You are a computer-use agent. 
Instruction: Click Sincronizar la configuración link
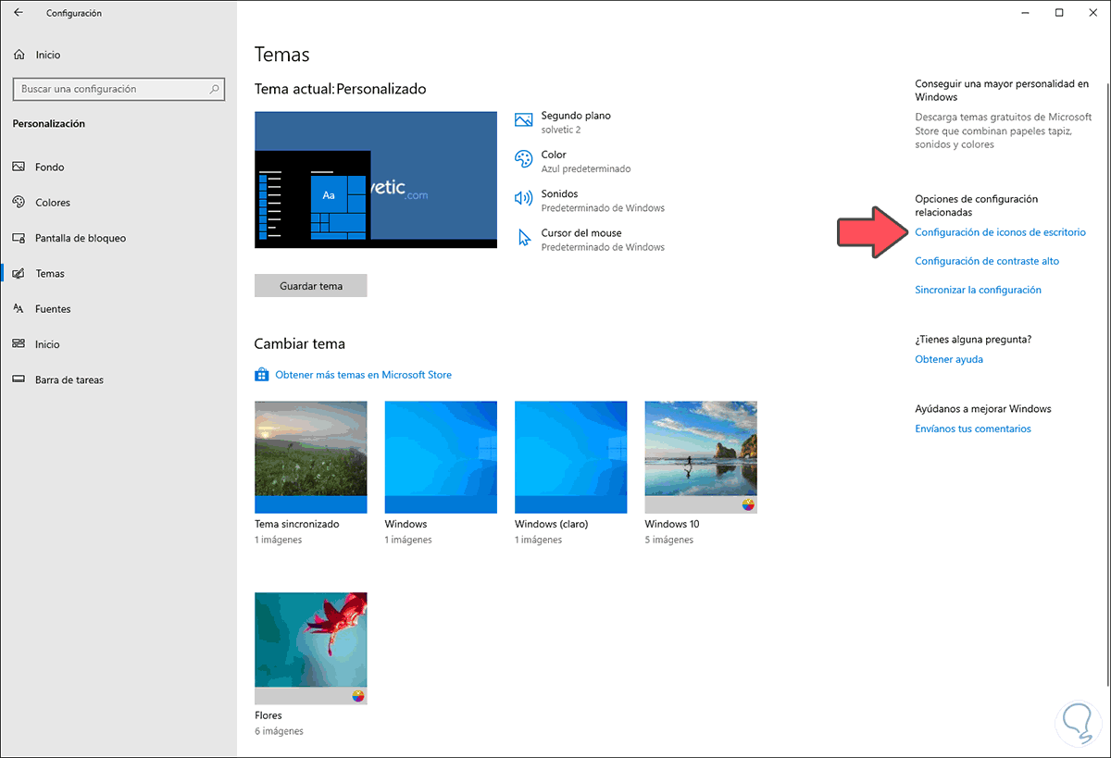point(978,290)
